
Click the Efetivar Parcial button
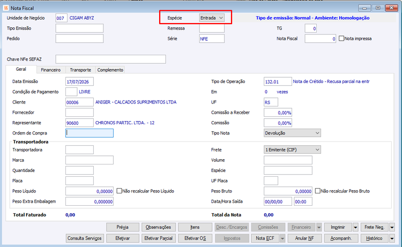159,238
